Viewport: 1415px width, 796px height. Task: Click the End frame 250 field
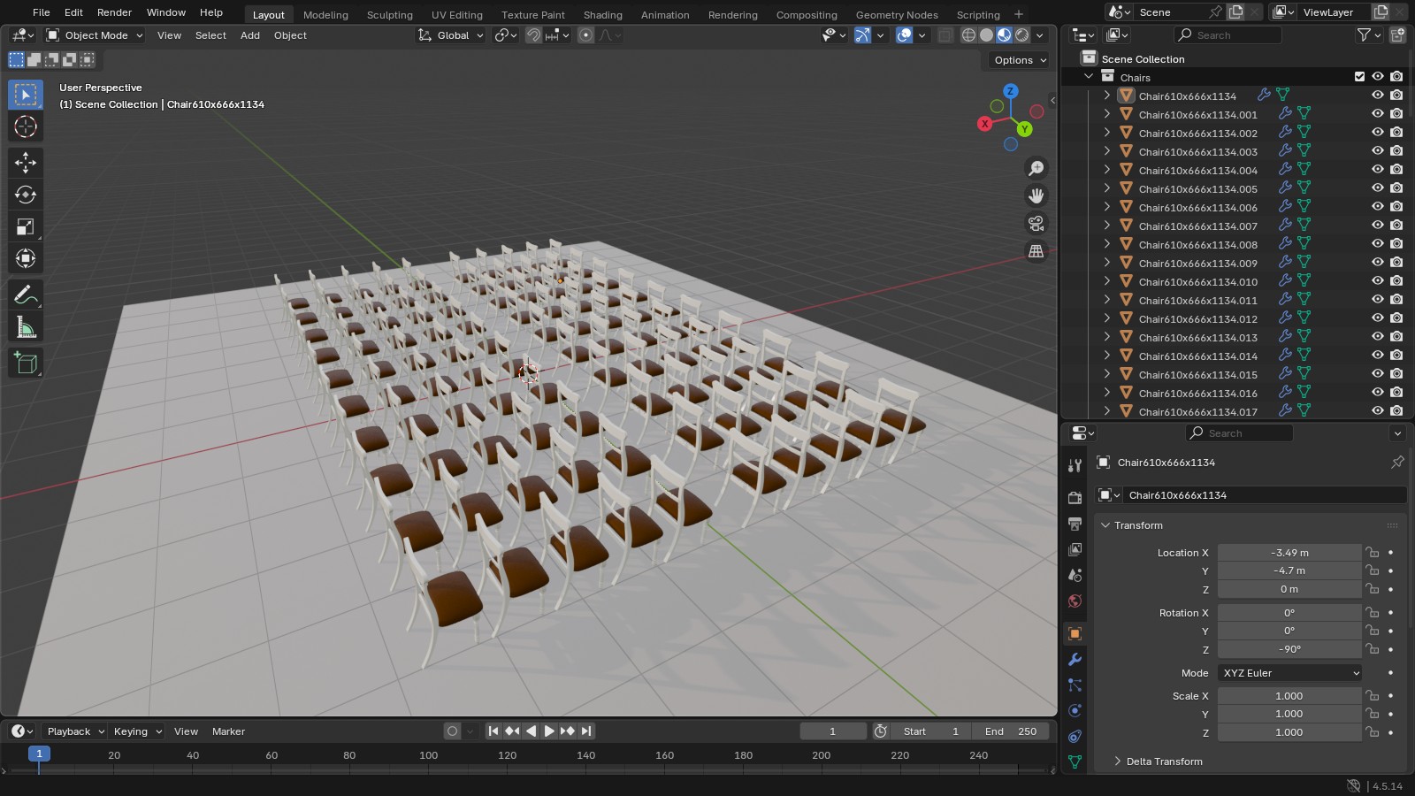1011,731
